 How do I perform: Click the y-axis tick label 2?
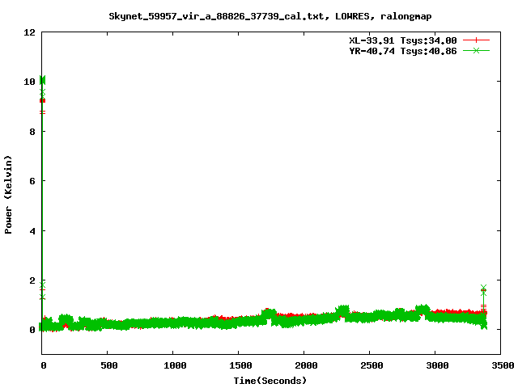click(32, 280)
